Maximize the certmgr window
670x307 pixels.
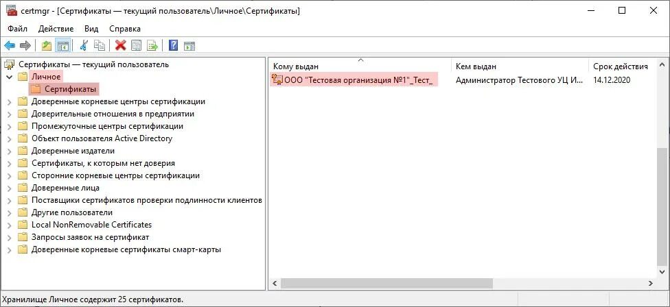pos(622,11)
